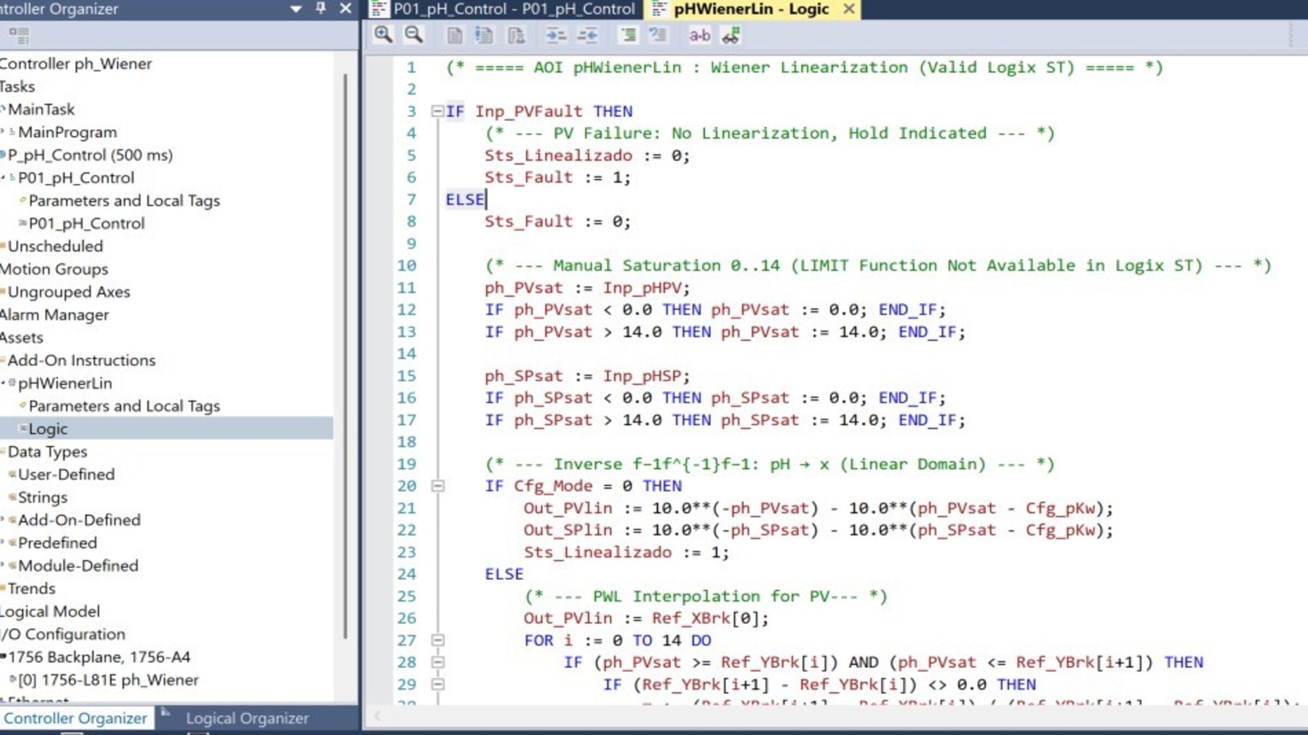Zoom out on the structured text editor
The width and height of the screenshot is (1308, 735).
tap(414, 35)
